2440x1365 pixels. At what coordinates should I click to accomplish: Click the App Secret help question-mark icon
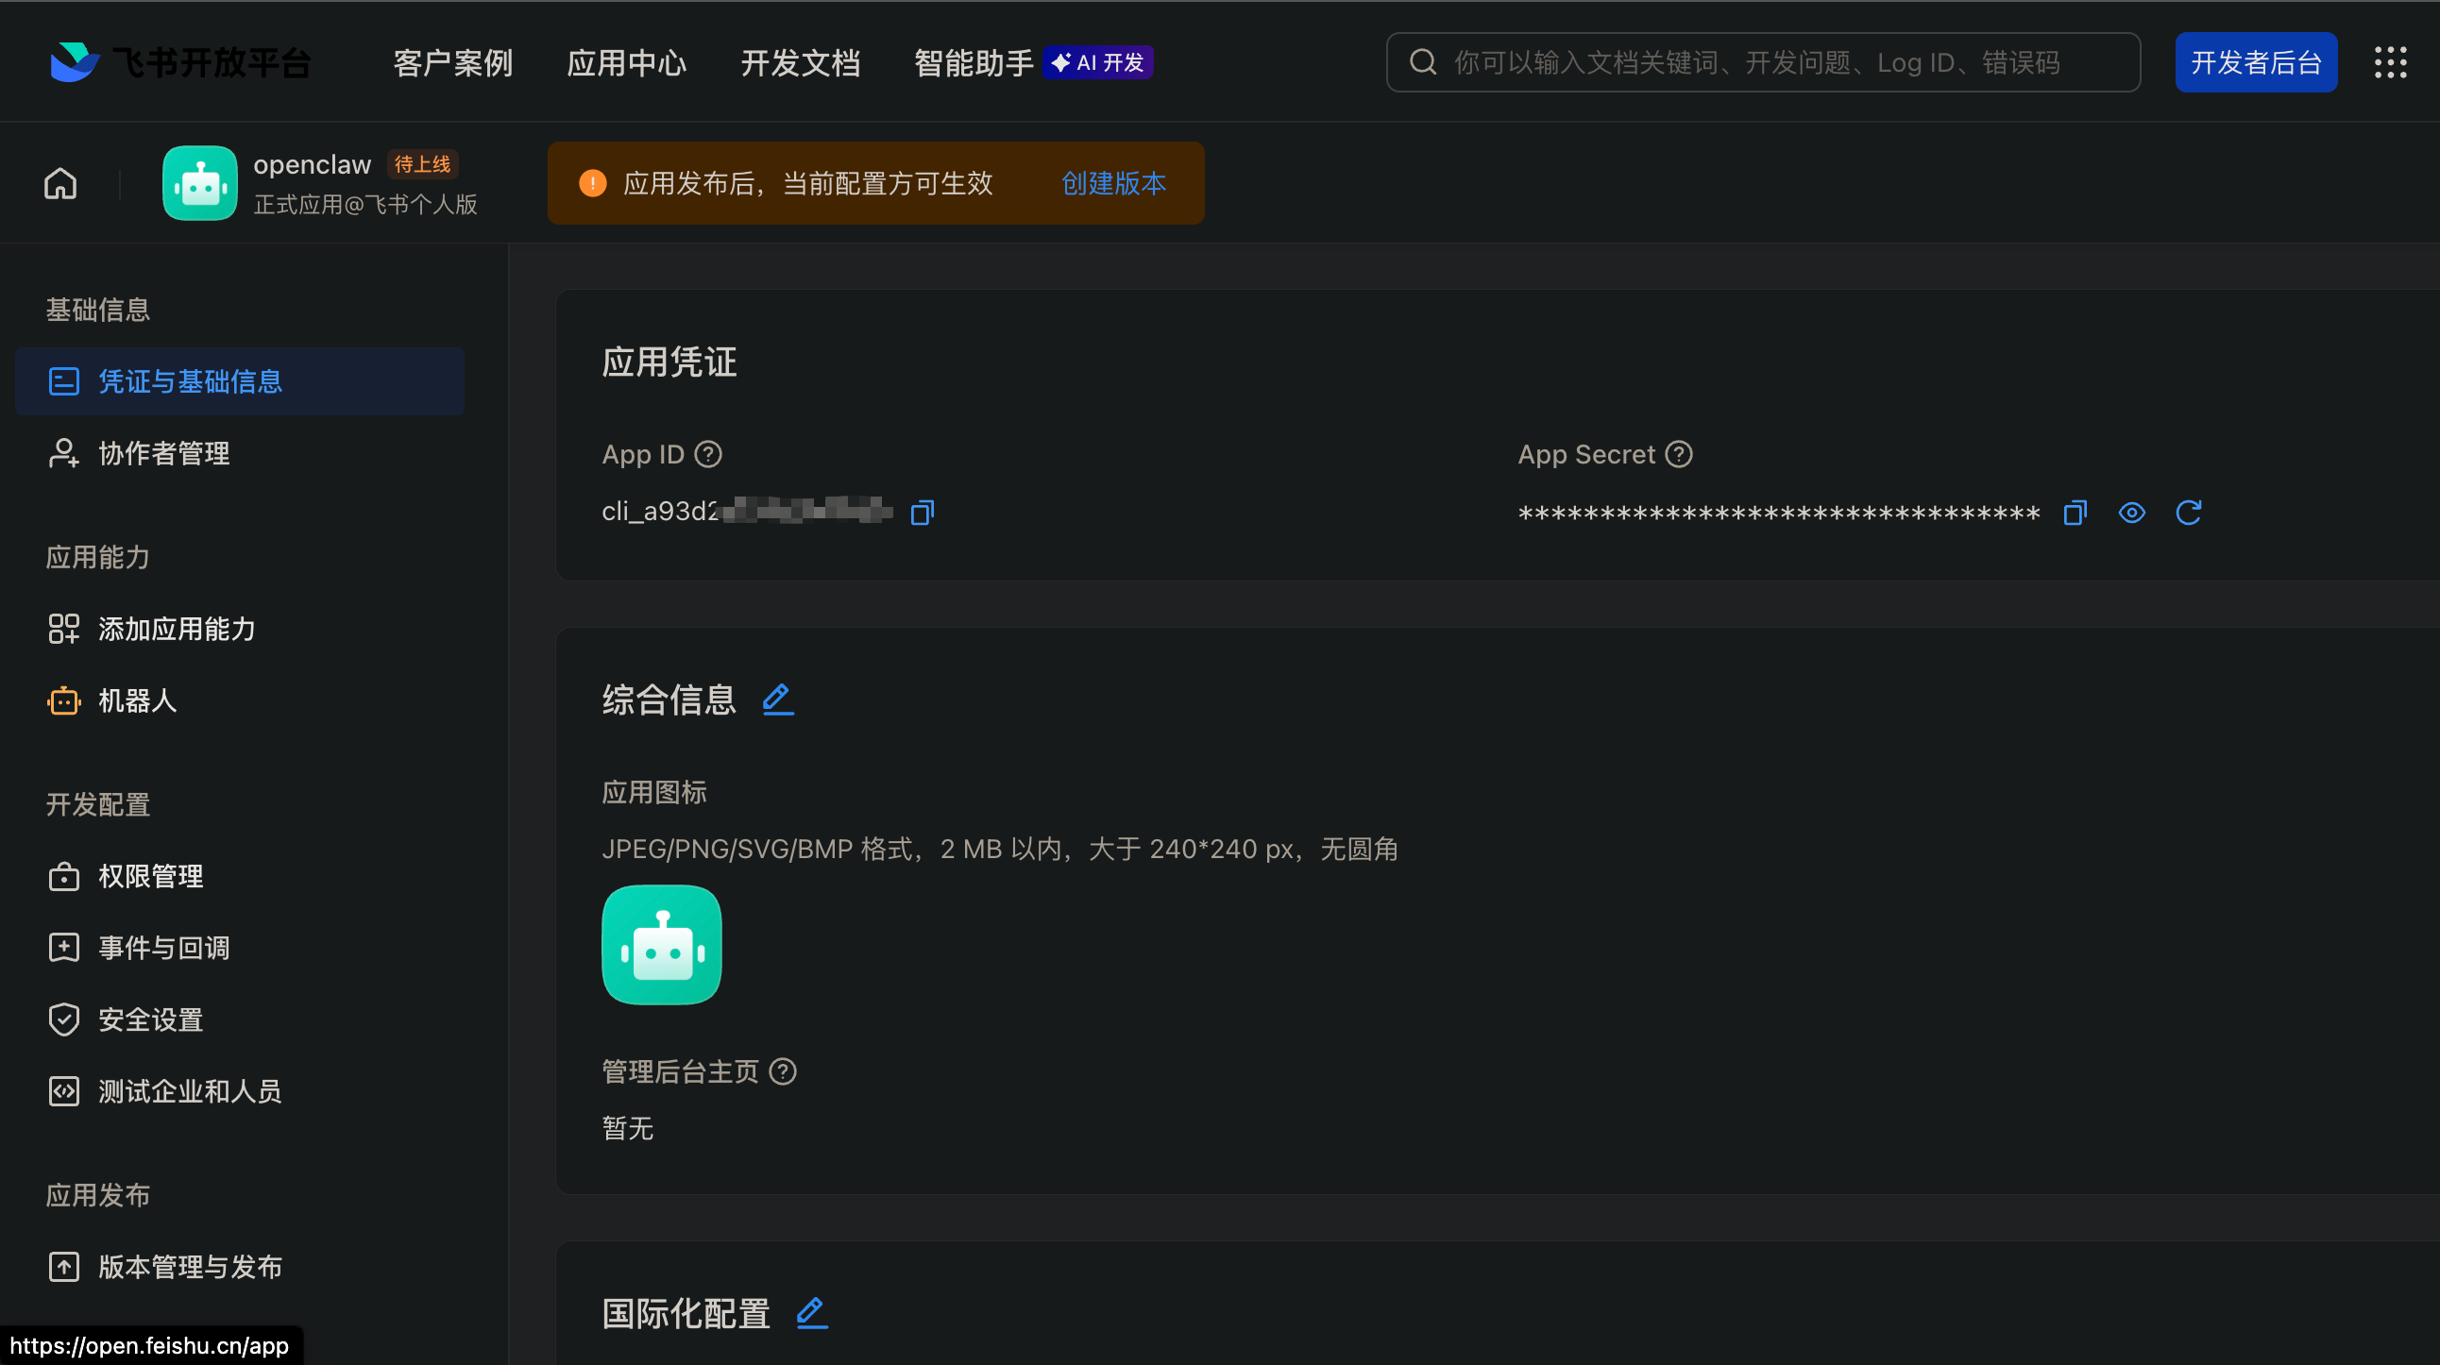(x=1679, y=454)
